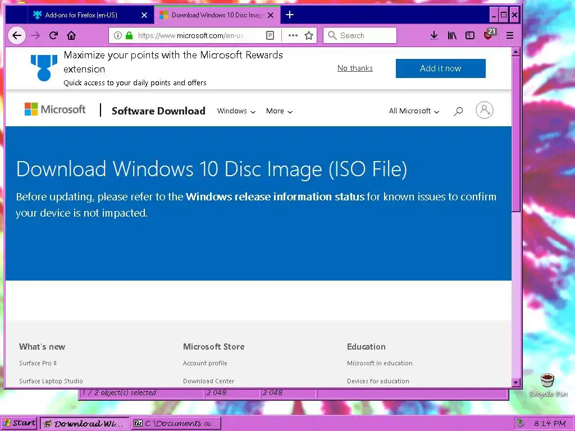The width and height of the screenshot is (575, 431).
Task: Maximize the Firefox window
Action: pos(504,15)
